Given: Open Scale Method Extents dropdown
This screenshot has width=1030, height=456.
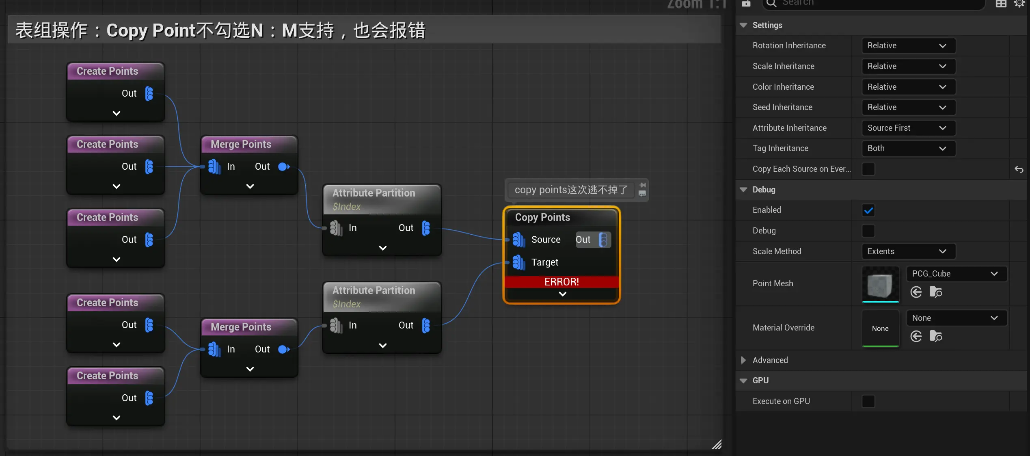Looking at the screenshot, I should [x=908, y=251].
